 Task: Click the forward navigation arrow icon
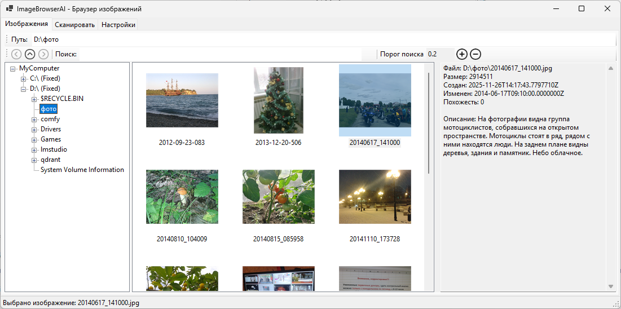point(43,54)
